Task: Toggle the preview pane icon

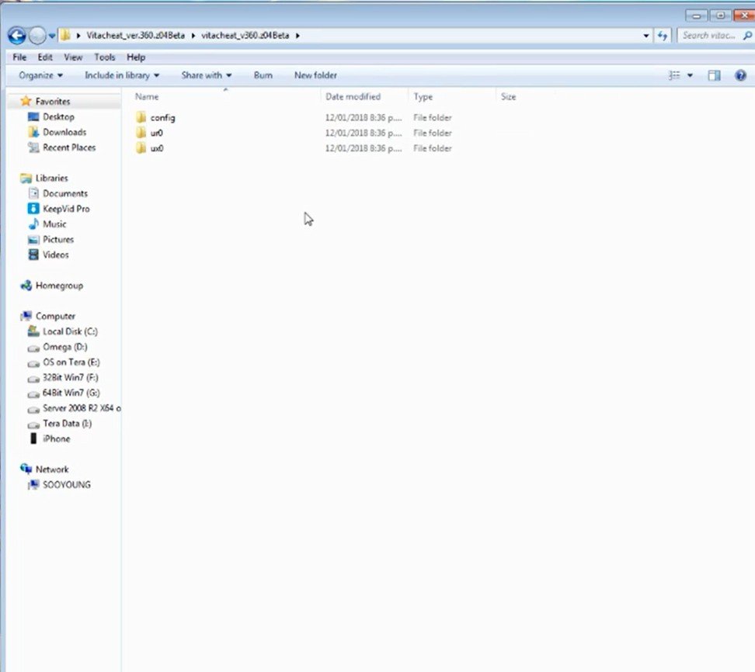Action: coord(714,75)
